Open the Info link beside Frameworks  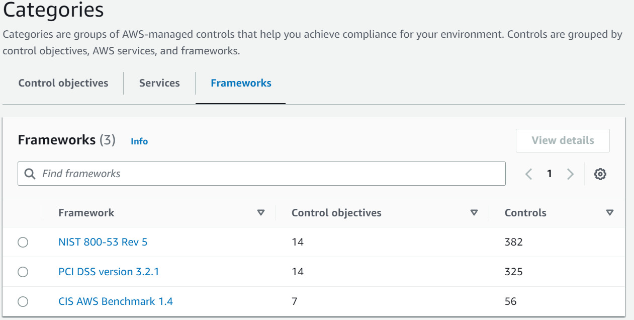tap(139, 141)
